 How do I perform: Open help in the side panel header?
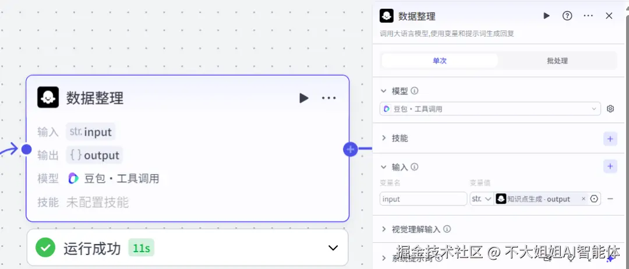pyautogui.click(x=567, y=16)
